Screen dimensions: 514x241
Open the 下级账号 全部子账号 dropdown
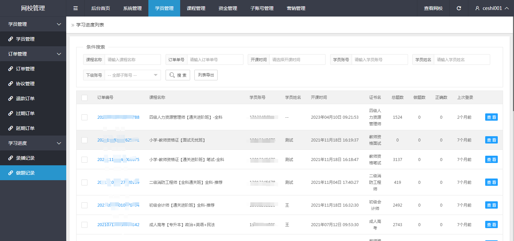pyautogui.click(x=132, y=75)
